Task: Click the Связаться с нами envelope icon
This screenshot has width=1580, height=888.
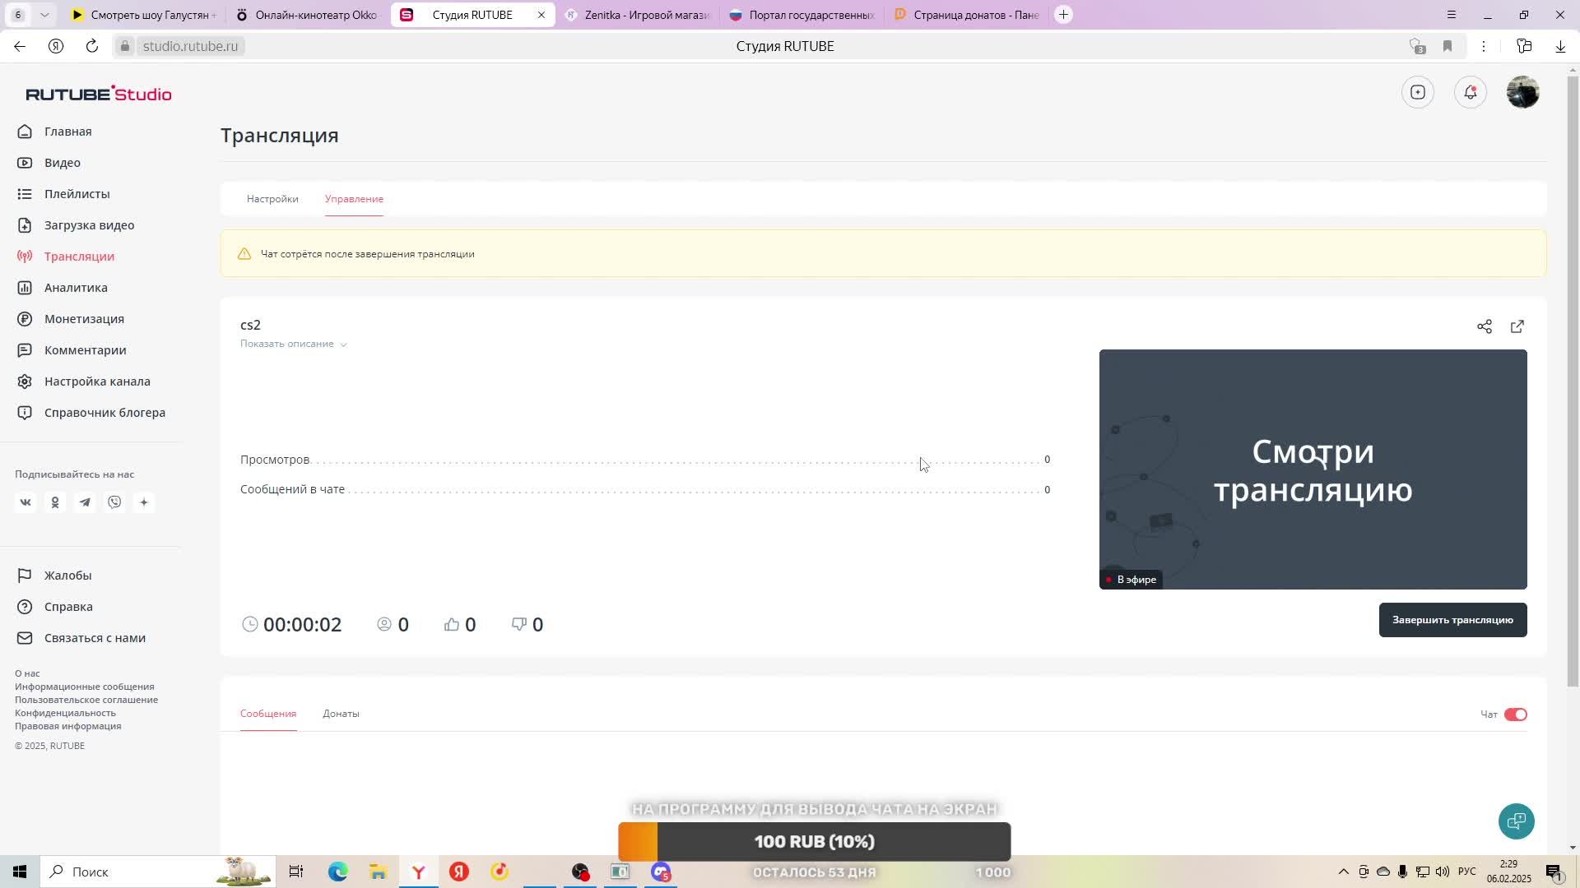Action: (25, 638)
